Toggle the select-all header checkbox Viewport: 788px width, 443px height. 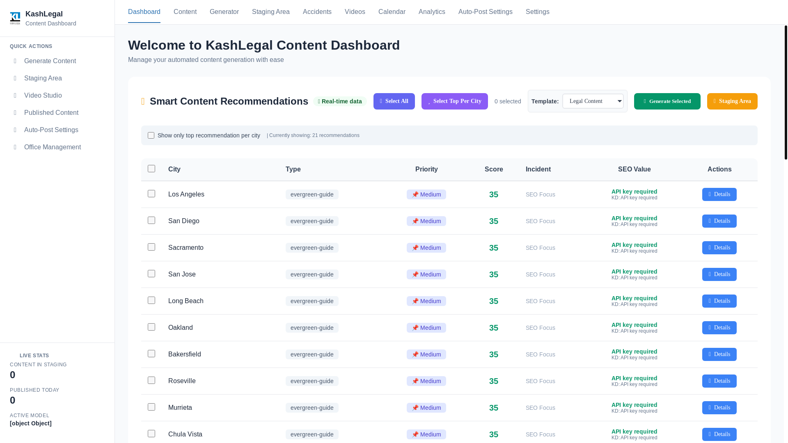click(151, 169)
